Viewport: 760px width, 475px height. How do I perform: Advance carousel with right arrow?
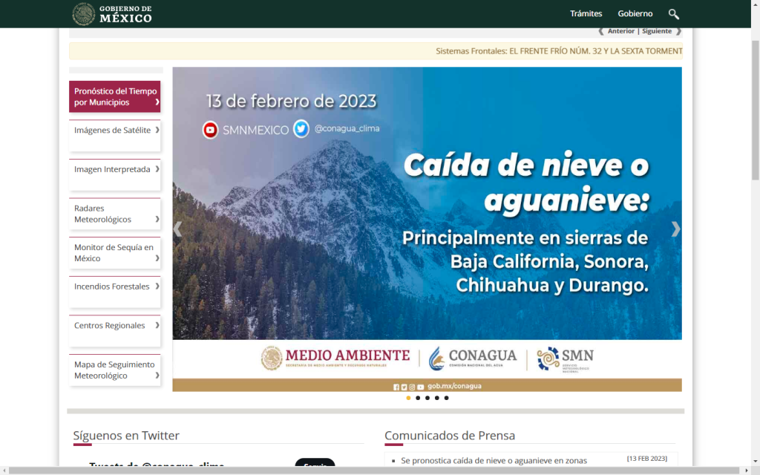click(675, 229)
